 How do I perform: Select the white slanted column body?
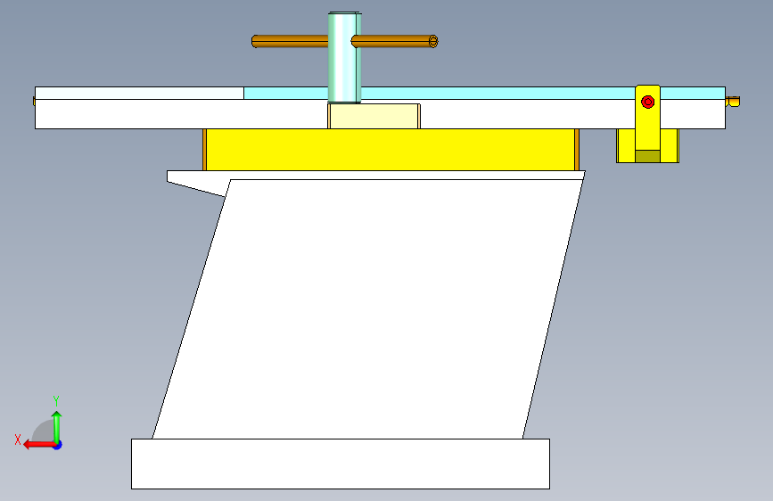click(367, 309)
